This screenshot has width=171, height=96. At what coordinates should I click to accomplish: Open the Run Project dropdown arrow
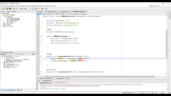pyautogui.click(x=40, y=9)
